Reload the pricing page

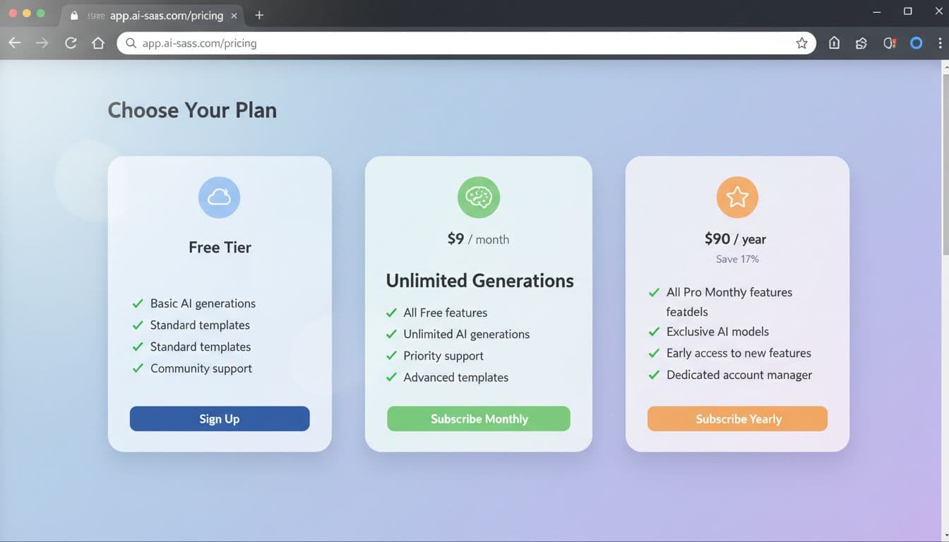tap(71, 42)
